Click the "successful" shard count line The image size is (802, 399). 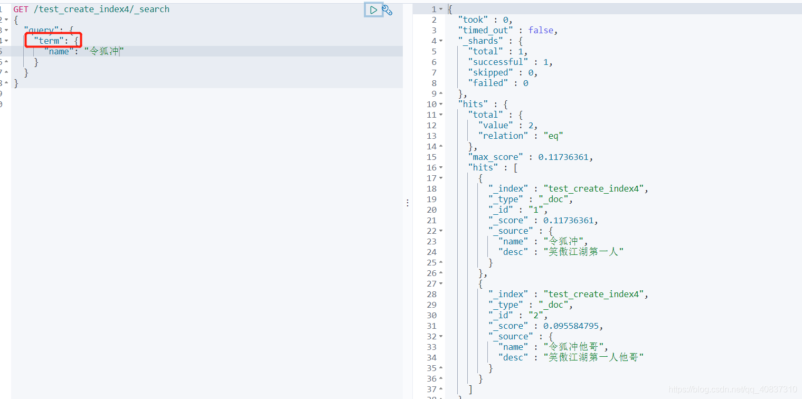pyautogui.click(x=510, y=62)
